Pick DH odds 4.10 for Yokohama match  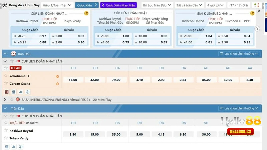click(140, 80)
